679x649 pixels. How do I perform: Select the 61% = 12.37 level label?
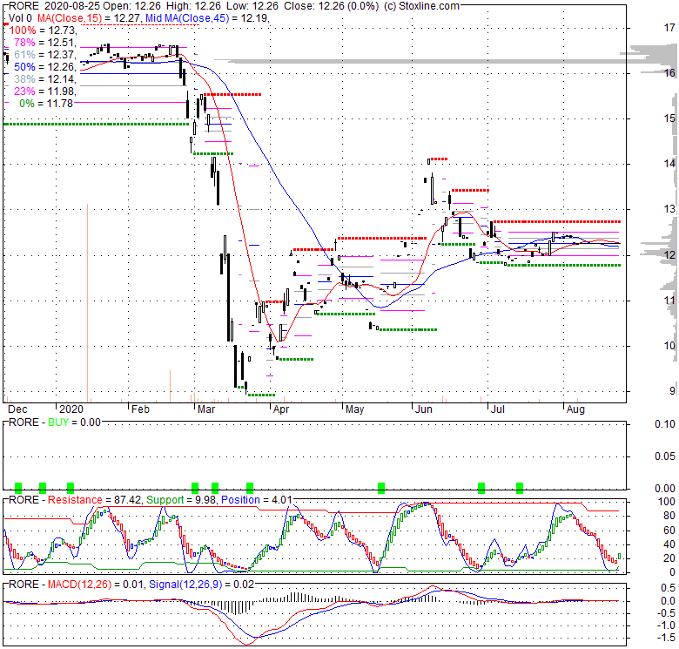tap(45, 55)
